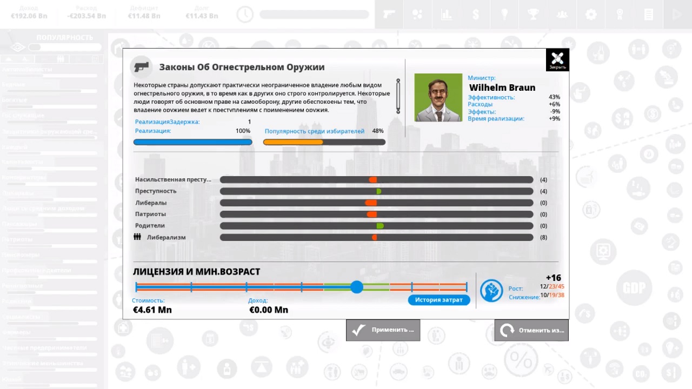692x389 pixels.
Task: Open the document report icon
Action: pyautogui.click(x=649, y=15)
